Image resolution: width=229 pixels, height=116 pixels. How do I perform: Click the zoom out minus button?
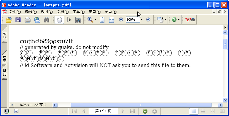coord(121,19)
